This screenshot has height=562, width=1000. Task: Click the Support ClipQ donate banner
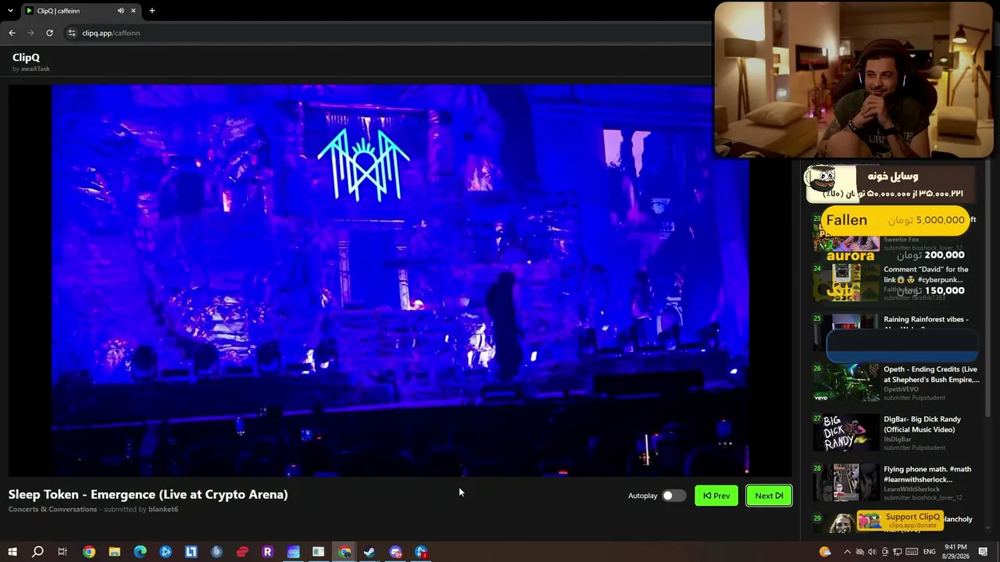click(900, 521)
